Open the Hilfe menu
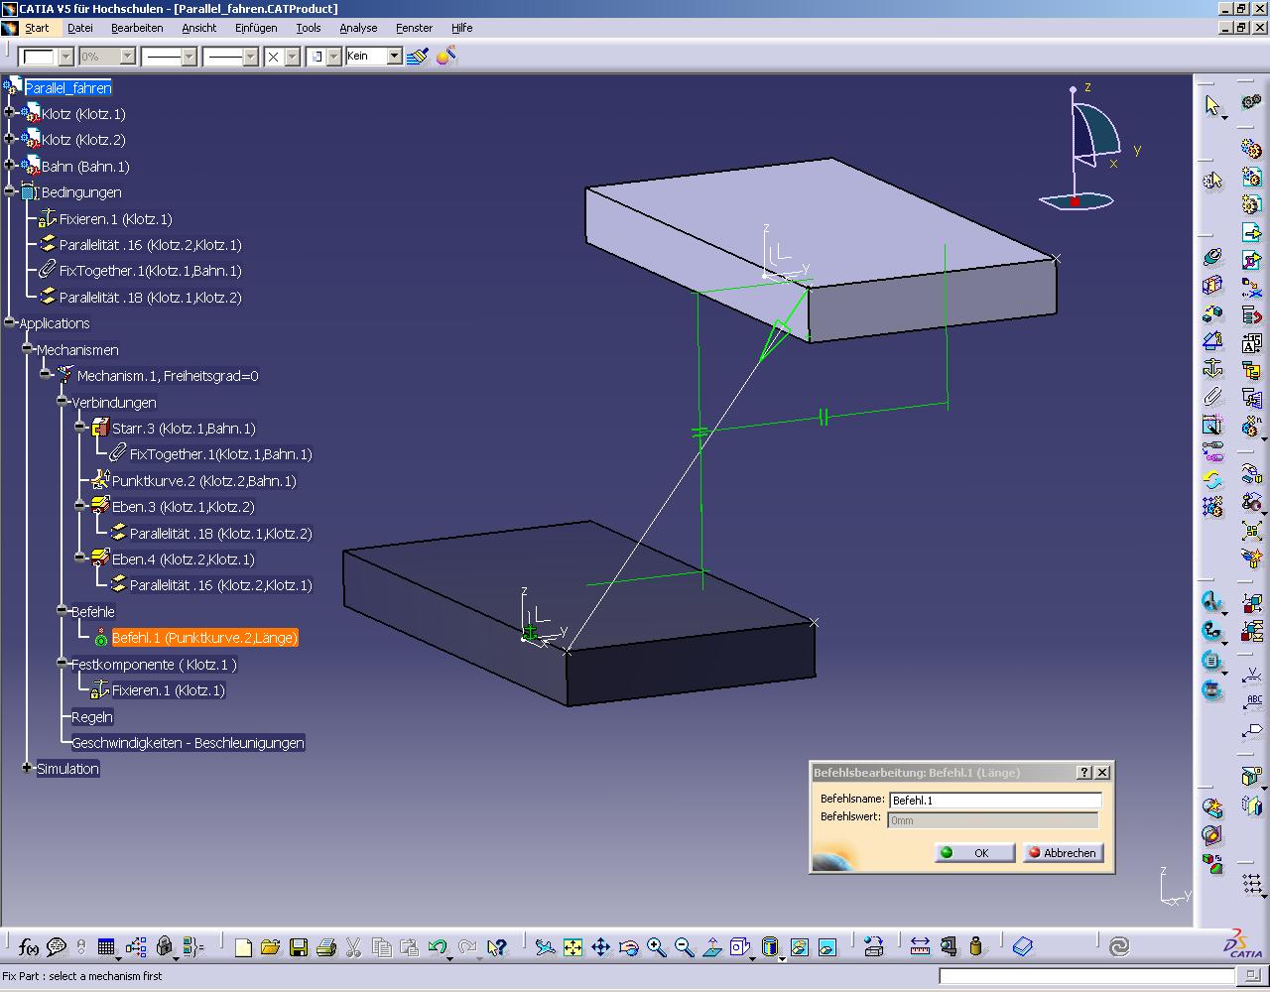Screen dimensions: 1270x992 pyautogui.click(x=461, y=28)
